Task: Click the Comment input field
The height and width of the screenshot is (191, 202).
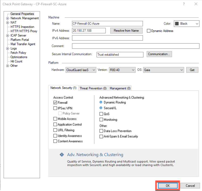Action: 136,46
